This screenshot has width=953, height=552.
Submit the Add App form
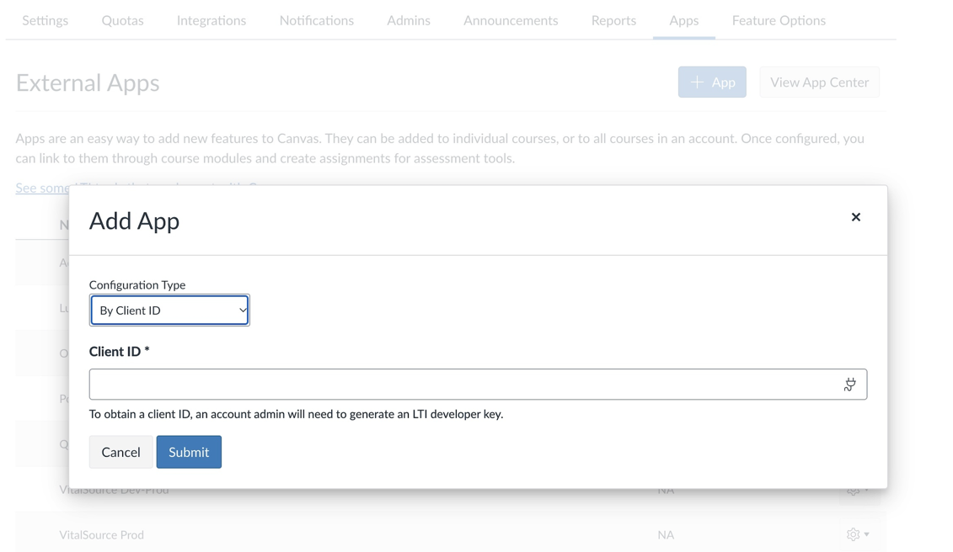click(x=189, y=452)
